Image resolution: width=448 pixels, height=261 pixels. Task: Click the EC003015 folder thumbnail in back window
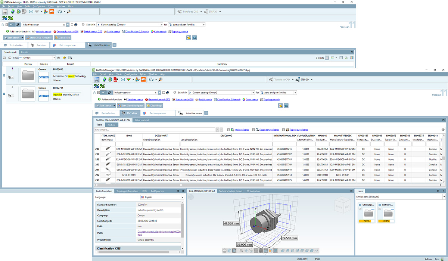point(28,75)
